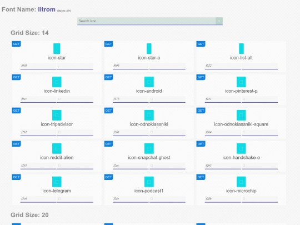Select icon-odnoklassniki code input
The width and height of the screenshot is (300, 225).
131,132
